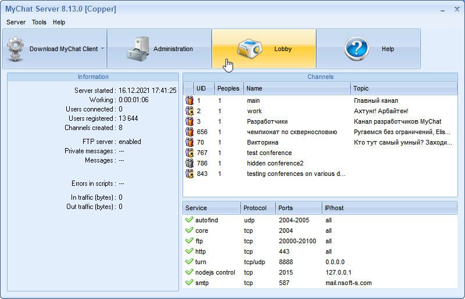Screen dimensions: 465x299
Task: Sort channels by Peoples column header
Action: (x=228, y=88)
